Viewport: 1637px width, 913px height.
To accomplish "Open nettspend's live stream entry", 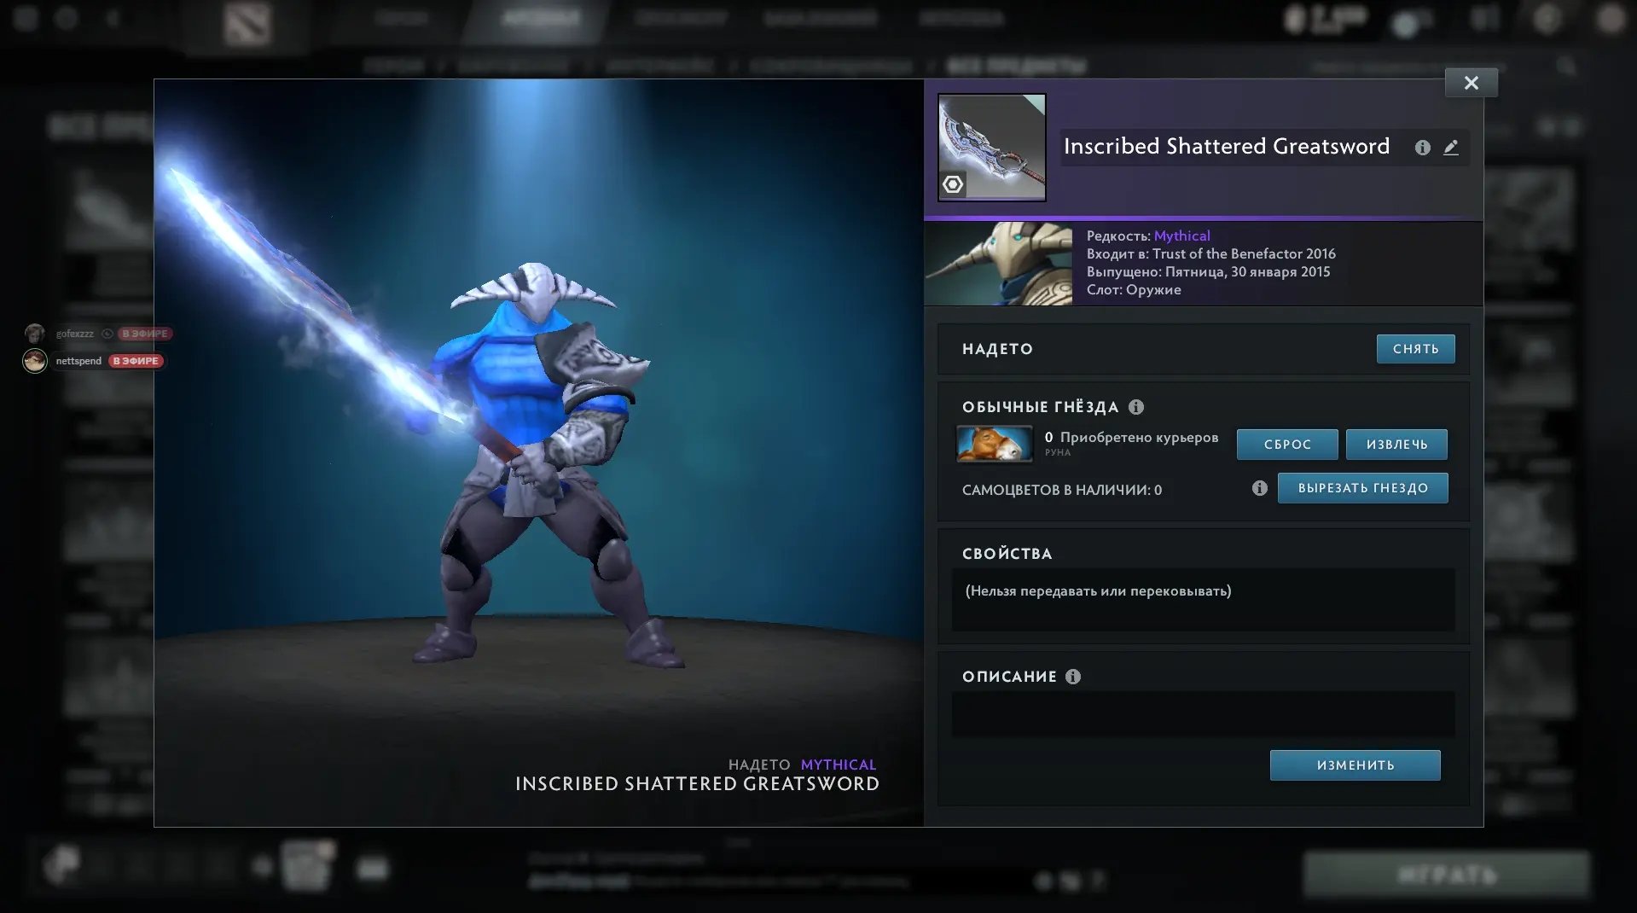I will [x=94, y=361].
